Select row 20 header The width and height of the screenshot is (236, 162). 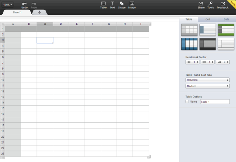[3, 137]
